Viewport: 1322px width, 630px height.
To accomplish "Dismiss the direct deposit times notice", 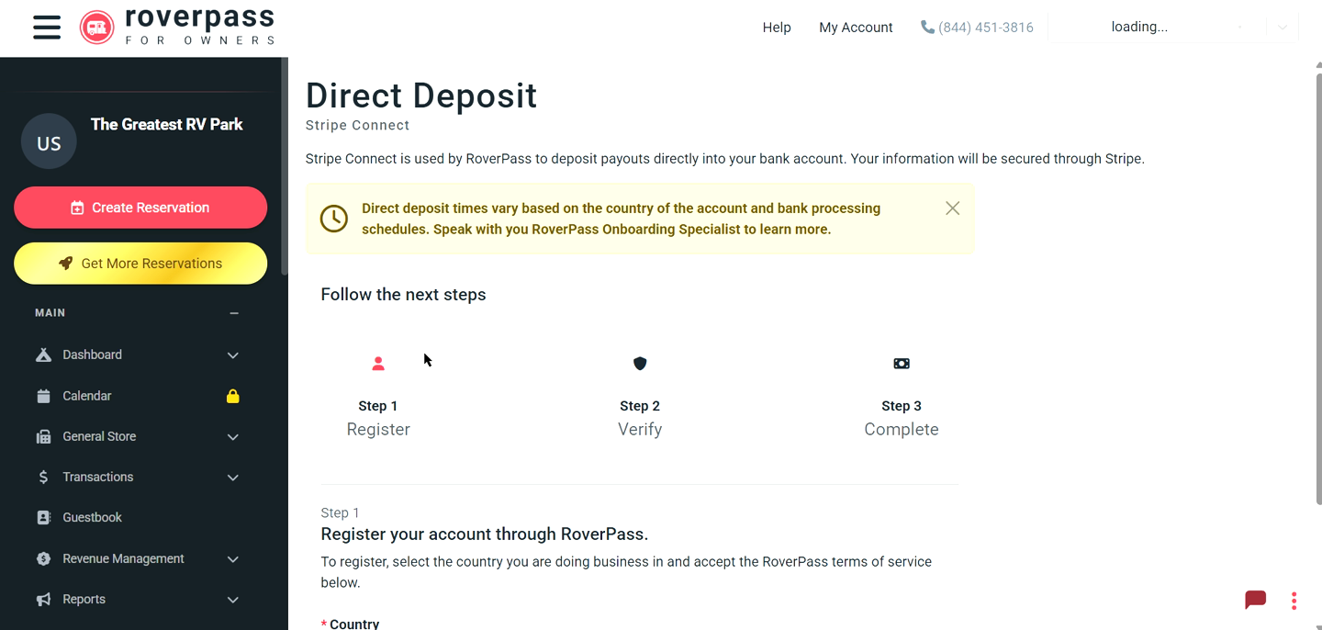I will (953, 208).
